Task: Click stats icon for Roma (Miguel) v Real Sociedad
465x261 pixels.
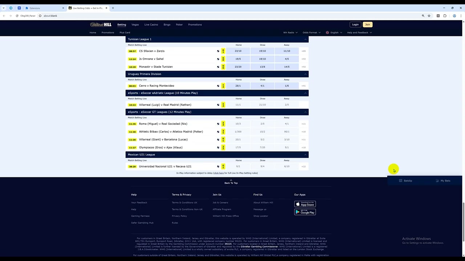Action: tap(218, 124)
